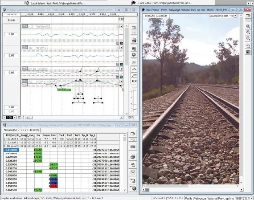Collapse the dyn 1:2 channel minus button
This screenshot has height=200, width=254.
coord(118,69)
